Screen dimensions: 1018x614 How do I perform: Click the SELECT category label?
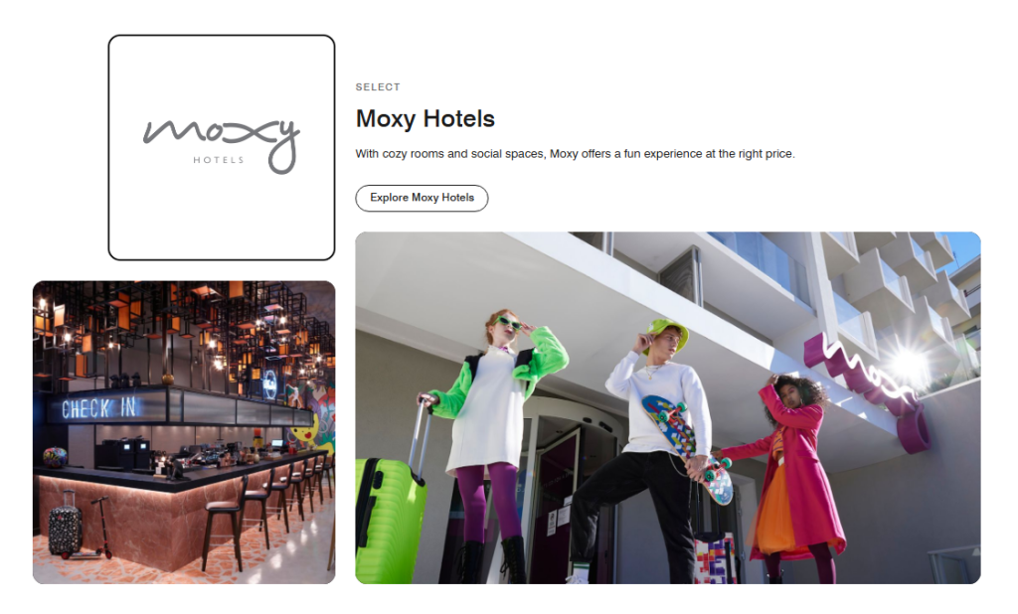click(x=378, y=87)
